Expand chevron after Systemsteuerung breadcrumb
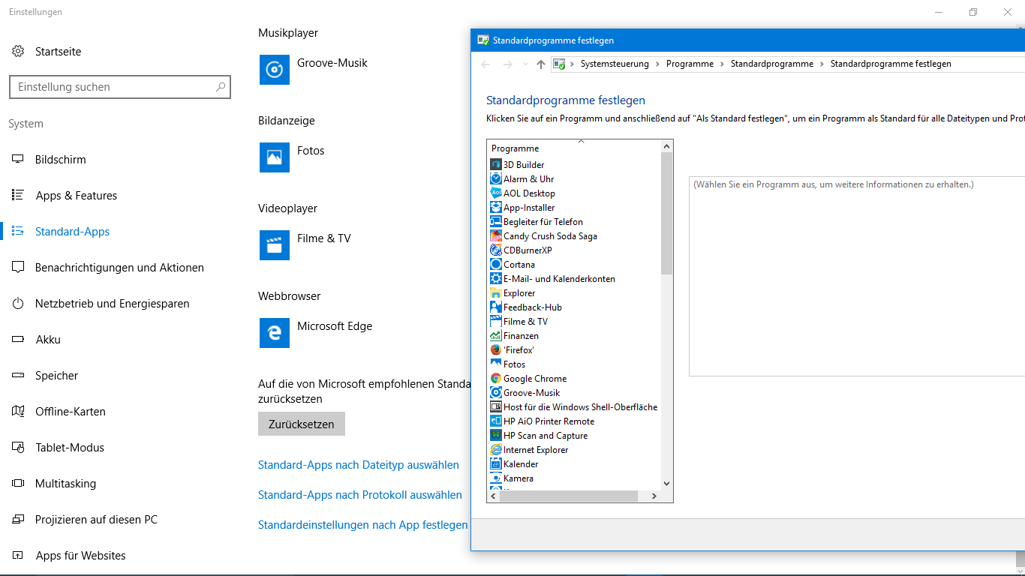 coord(657,64)
